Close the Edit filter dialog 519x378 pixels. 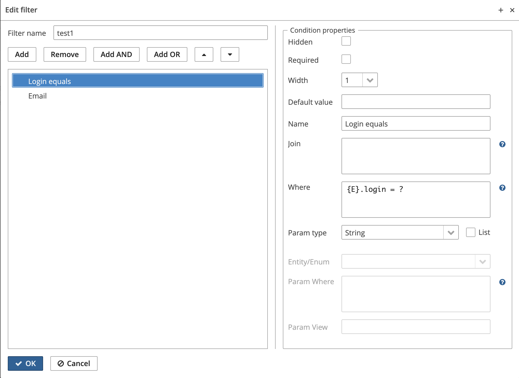tap(512, 10)
